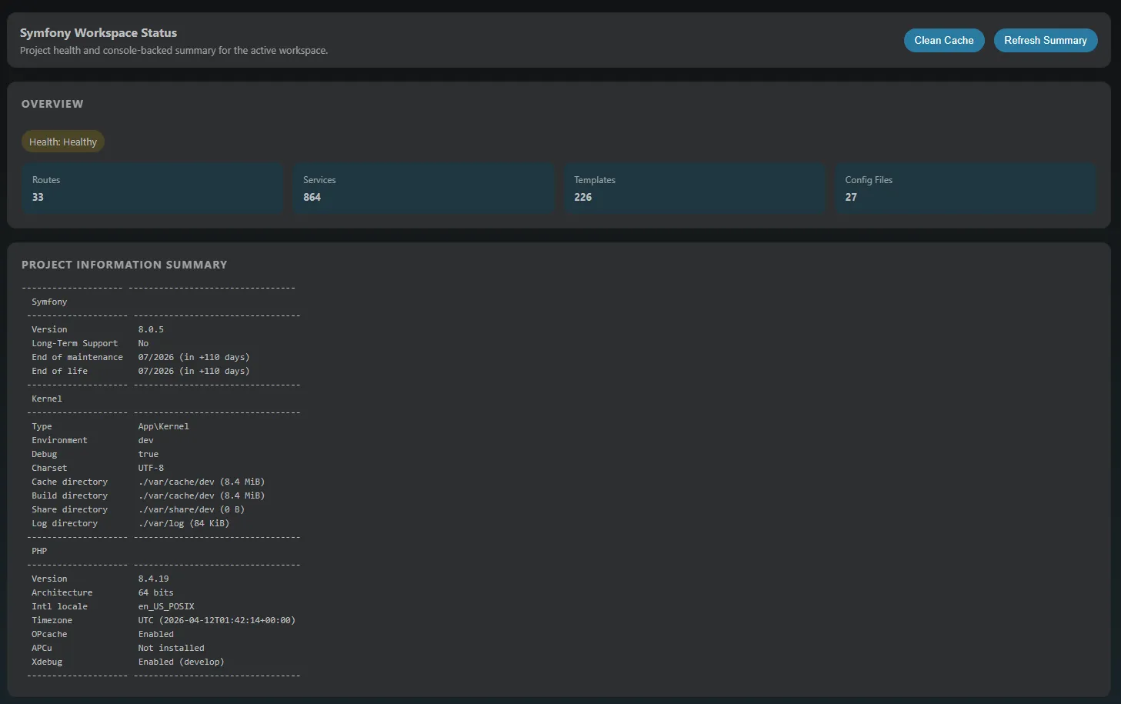Click the Cache directory path entry
The width and height of the screenshot is (1121, 704).
pyautogui.click(x=201, y=482)
